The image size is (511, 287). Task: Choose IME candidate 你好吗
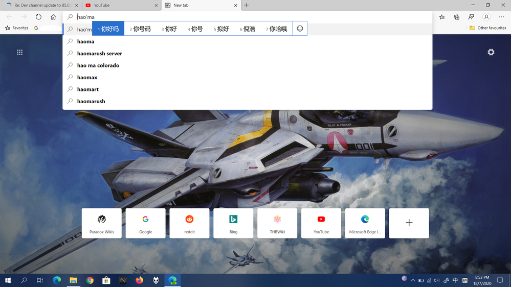tap(108, 29)
